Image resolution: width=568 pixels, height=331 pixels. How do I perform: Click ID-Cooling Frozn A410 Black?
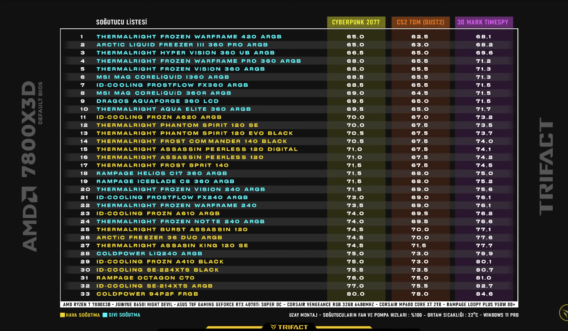pos(160,262)
